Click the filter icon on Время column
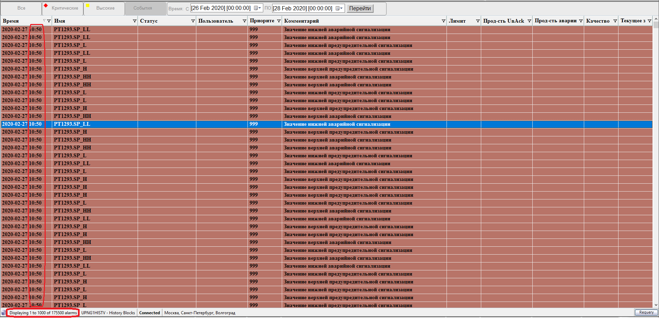Viewport: 659px width, 318px height. point(49,21)
